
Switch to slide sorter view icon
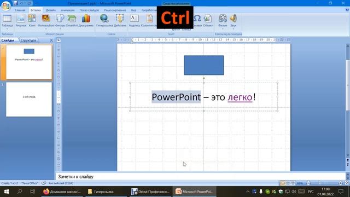(288, 183)
